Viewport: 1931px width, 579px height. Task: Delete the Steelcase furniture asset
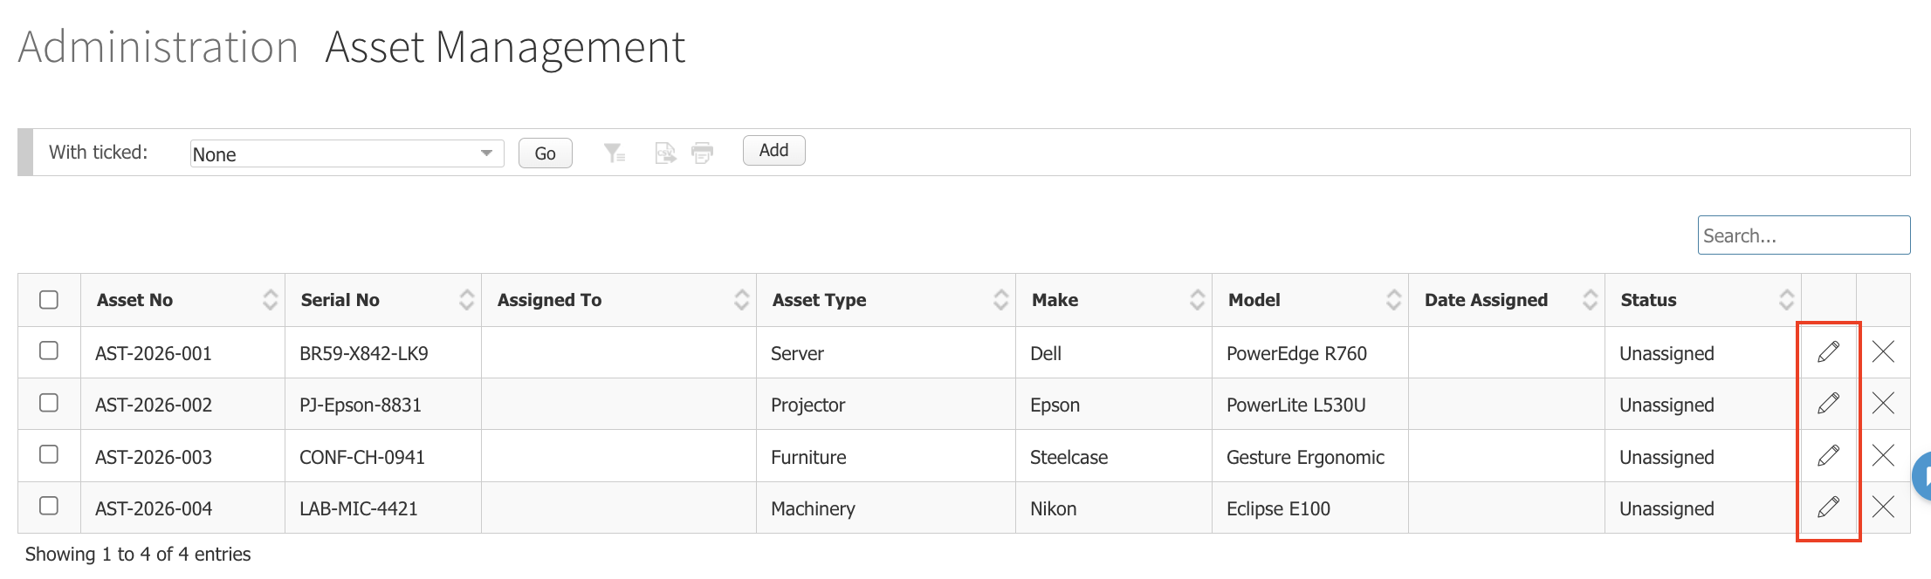(1883, 455)
